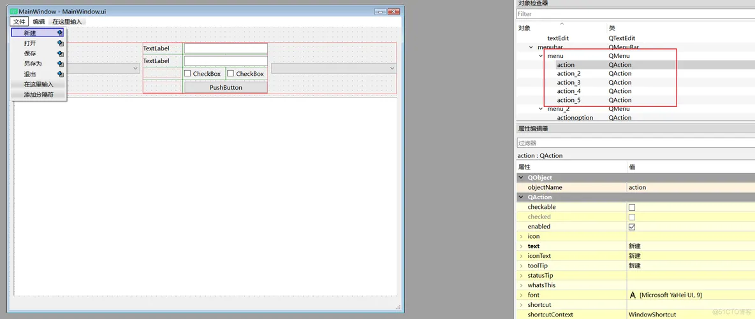The image size is (755, 319).
Task: Click the add-submenu icon beside 打开
Action: pos(60,43)
